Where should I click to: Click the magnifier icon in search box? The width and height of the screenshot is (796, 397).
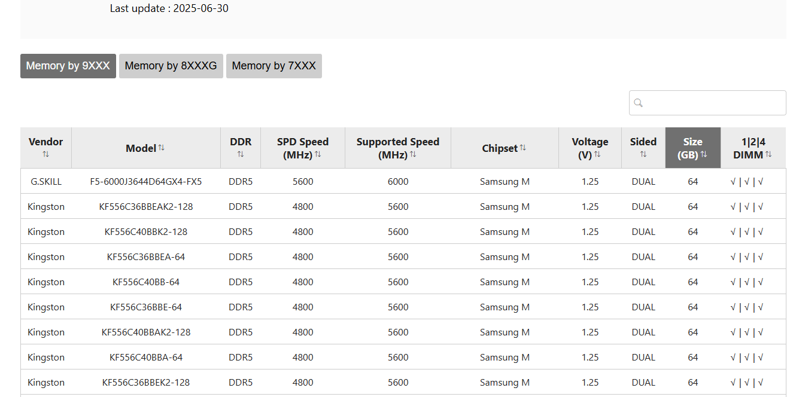[638, 103]
